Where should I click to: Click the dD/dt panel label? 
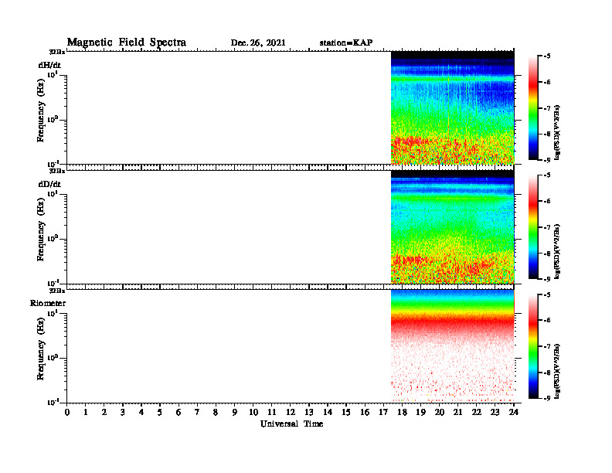pos(49,184)
